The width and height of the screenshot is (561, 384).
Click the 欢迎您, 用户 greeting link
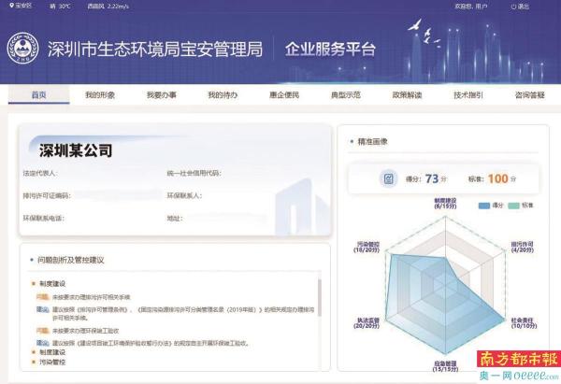click(471, 7)
